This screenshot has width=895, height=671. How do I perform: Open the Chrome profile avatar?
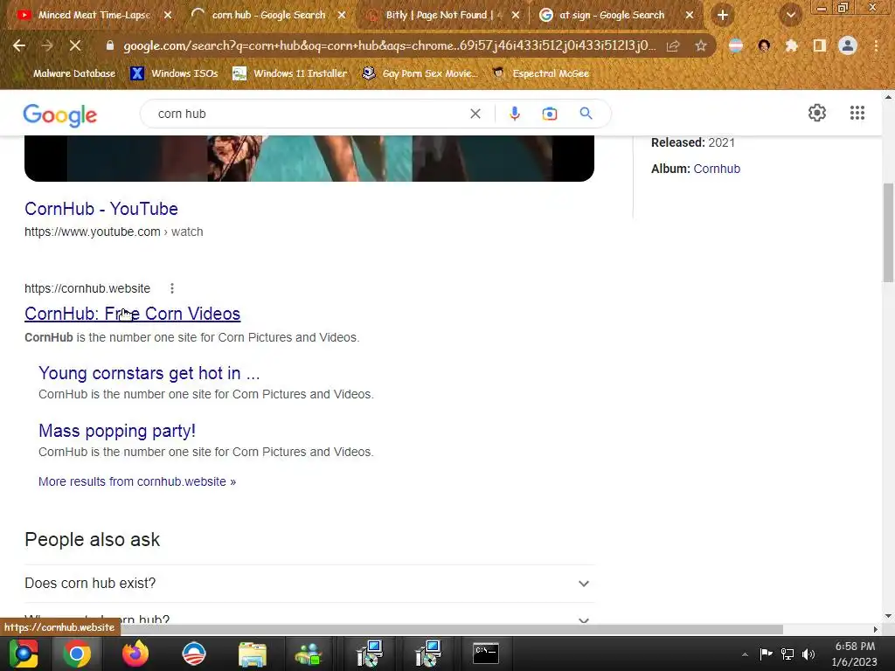(x=848, y=45)
